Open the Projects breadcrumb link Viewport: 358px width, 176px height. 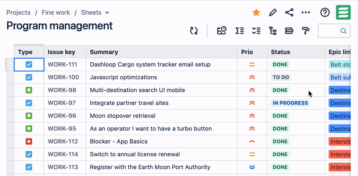tap(18, 13)
